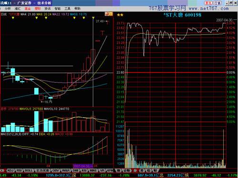Click the first yellow triangle event marker
The height and width of the screenshot is (178, 238).
coord(13,18)
